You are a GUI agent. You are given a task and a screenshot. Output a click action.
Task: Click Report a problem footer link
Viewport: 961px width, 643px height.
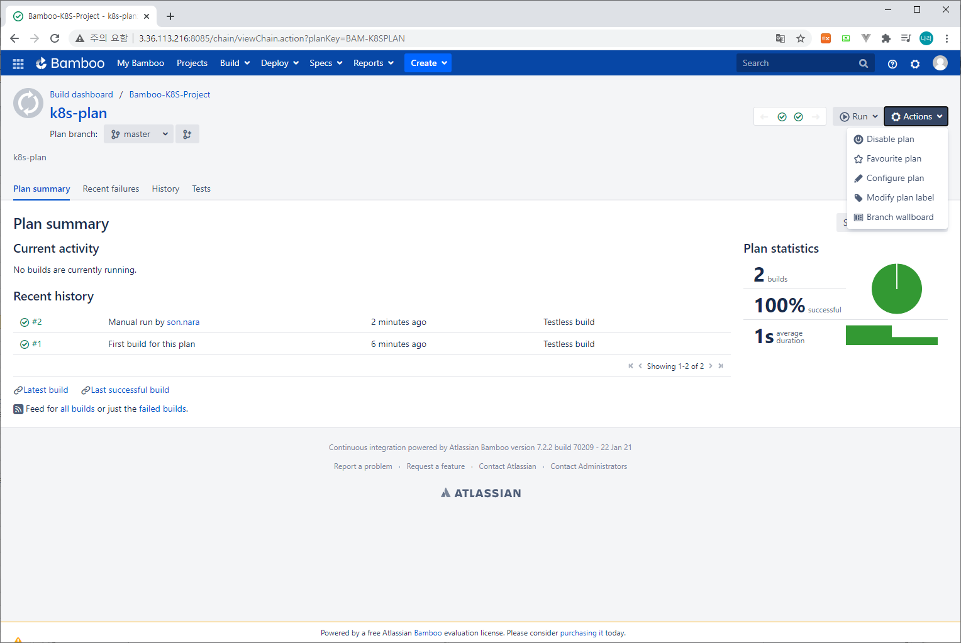click(363, 466)
